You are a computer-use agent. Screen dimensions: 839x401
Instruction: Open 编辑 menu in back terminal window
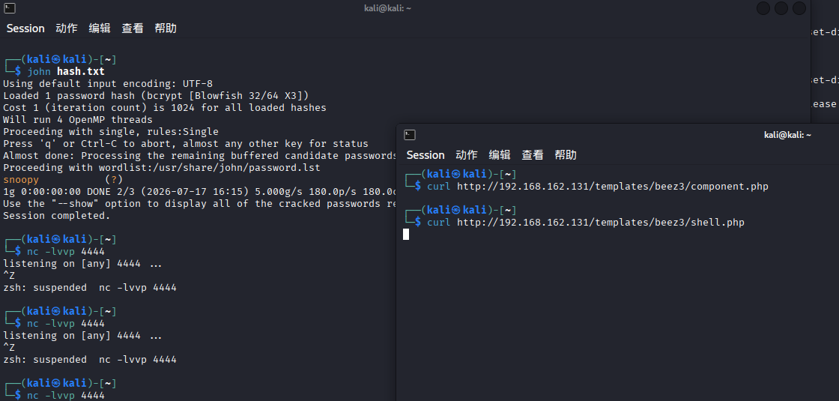point(100,28)
